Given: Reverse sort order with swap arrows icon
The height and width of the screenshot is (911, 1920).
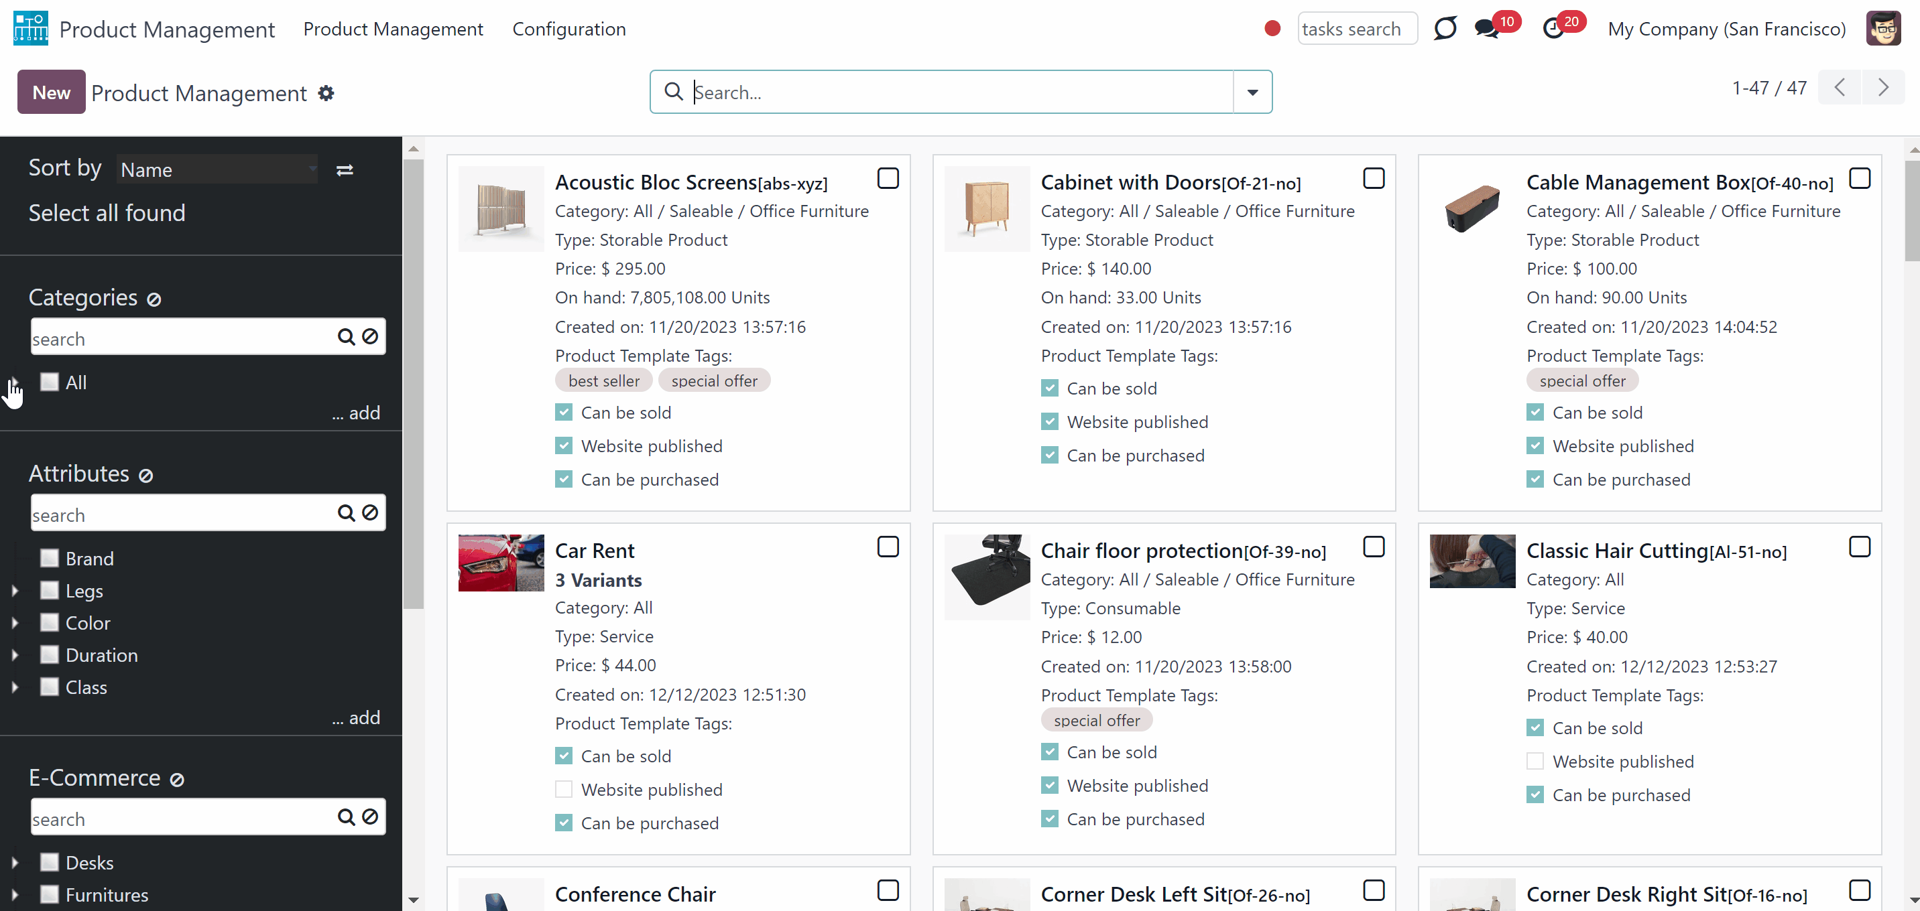Looking at the screenshot, I should click(345, 170).
